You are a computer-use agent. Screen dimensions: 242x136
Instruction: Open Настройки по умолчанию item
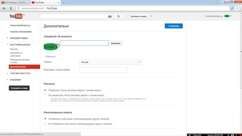point(16,54)
